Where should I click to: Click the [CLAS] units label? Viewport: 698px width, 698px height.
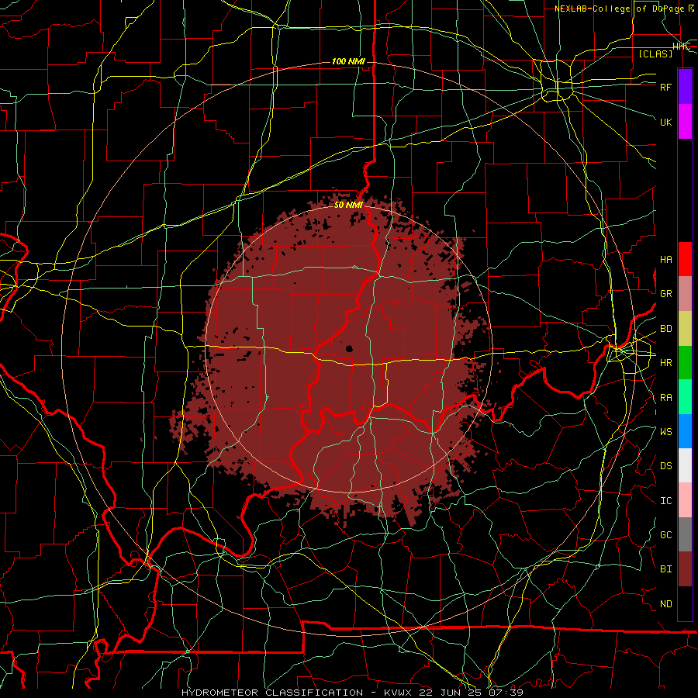655,54
